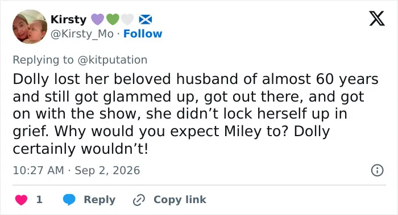Click the blue reply speech bubble icon
This screenshot has height=215, width=398.
coord(69,200)
